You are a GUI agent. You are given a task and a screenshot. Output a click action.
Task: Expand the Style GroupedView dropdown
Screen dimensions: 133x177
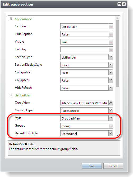click(111, 118)
